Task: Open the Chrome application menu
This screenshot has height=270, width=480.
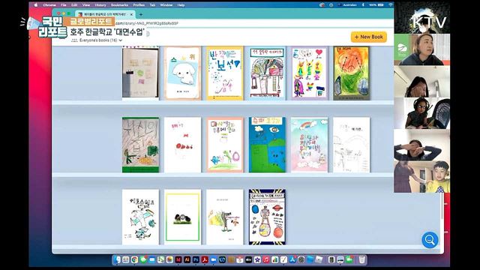Action: click(49, 5)
